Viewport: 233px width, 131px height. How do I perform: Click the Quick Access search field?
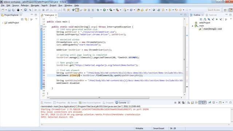click(x=214, y=10)
